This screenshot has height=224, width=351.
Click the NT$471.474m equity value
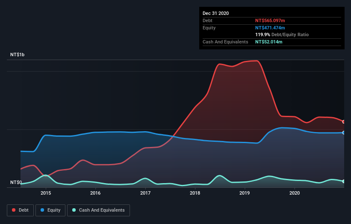click(x=270, y=28)
